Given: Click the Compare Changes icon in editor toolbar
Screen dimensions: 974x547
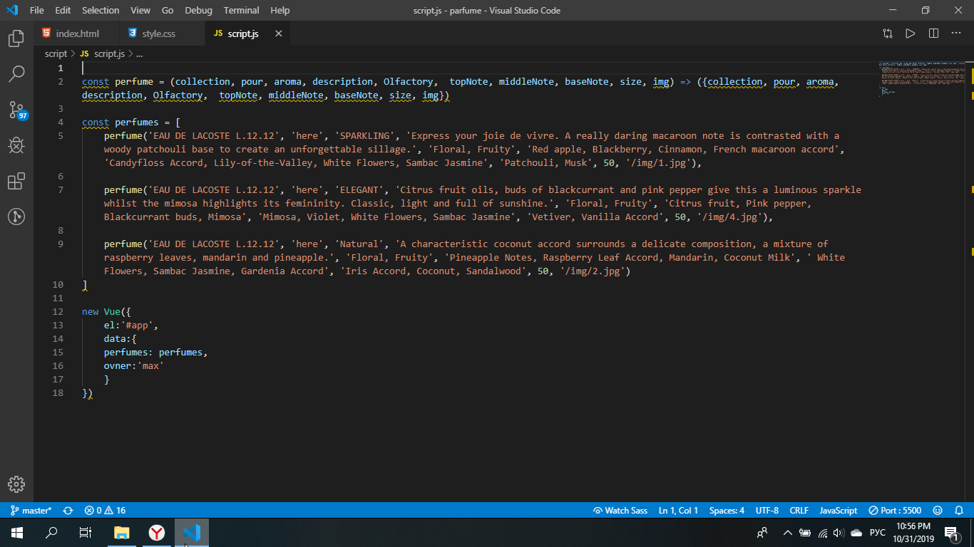Looking at the screenshot, I should [888, 33].
